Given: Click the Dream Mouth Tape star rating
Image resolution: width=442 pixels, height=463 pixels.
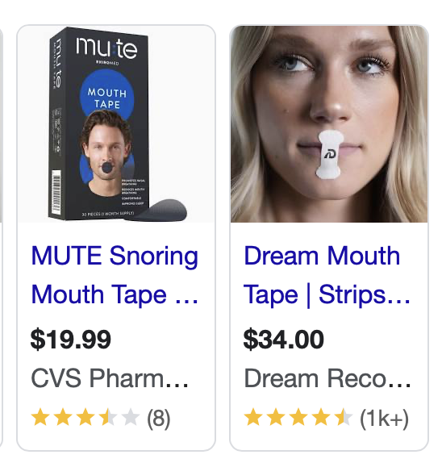Looking at the screenshot, I should (x=298, y=417).
